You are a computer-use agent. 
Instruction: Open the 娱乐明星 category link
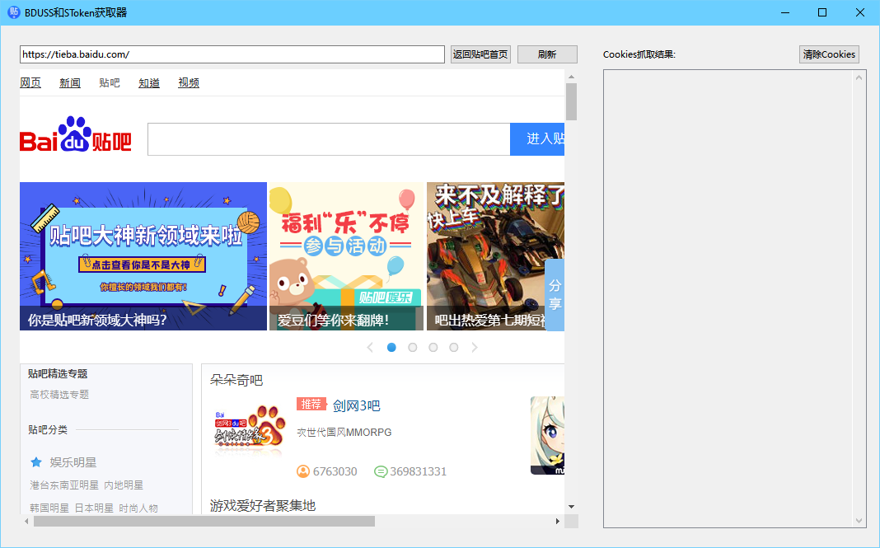pyautogui.click(x=73, y=462)
